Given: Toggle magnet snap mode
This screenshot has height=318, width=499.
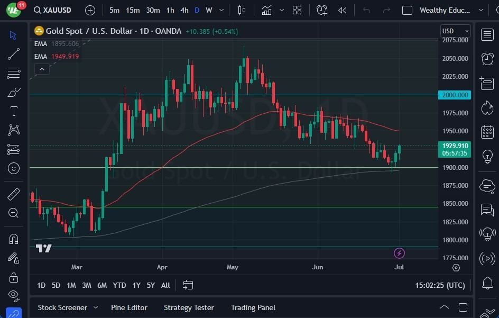Looking at the screenshot, I should 13,239.
